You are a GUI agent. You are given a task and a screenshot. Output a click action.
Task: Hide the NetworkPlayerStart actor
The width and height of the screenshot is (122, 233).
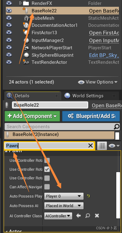tap(9, 48)
